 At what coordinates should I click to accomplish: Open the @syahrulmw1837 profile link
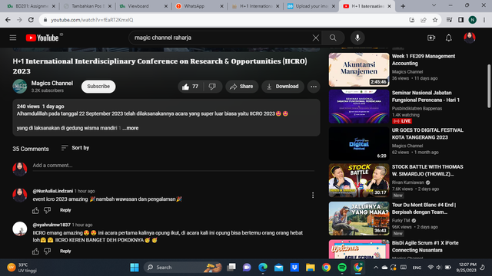click(x=52, y=225)
